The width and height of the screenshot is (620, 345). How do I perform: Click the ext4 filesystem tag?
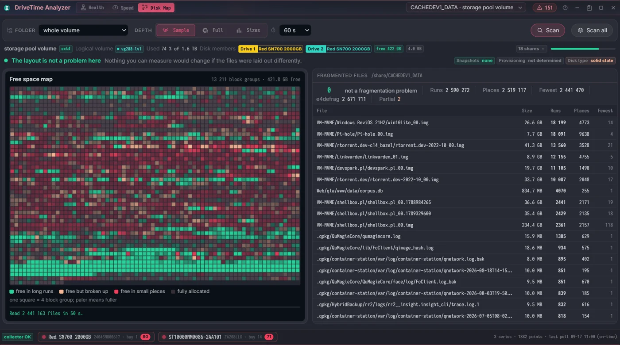(66, 49)
